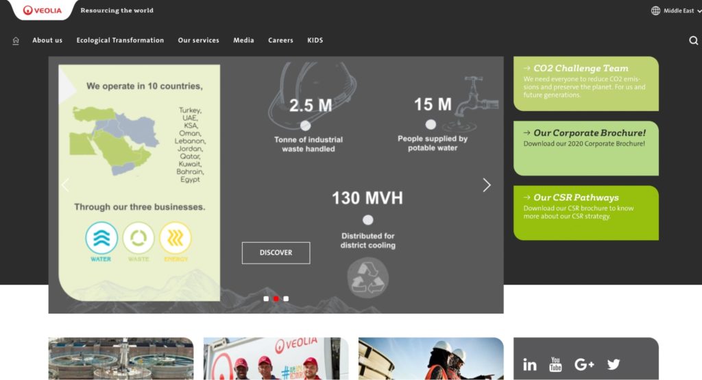Click the Veolia logo
The width and height of the screenshot is (702, 380).
pos(42,10)
